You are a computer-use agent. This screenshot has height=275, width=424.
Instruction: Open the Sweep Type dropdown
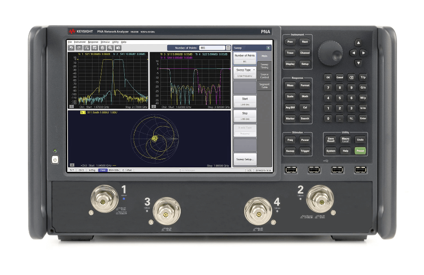point(245,70)
